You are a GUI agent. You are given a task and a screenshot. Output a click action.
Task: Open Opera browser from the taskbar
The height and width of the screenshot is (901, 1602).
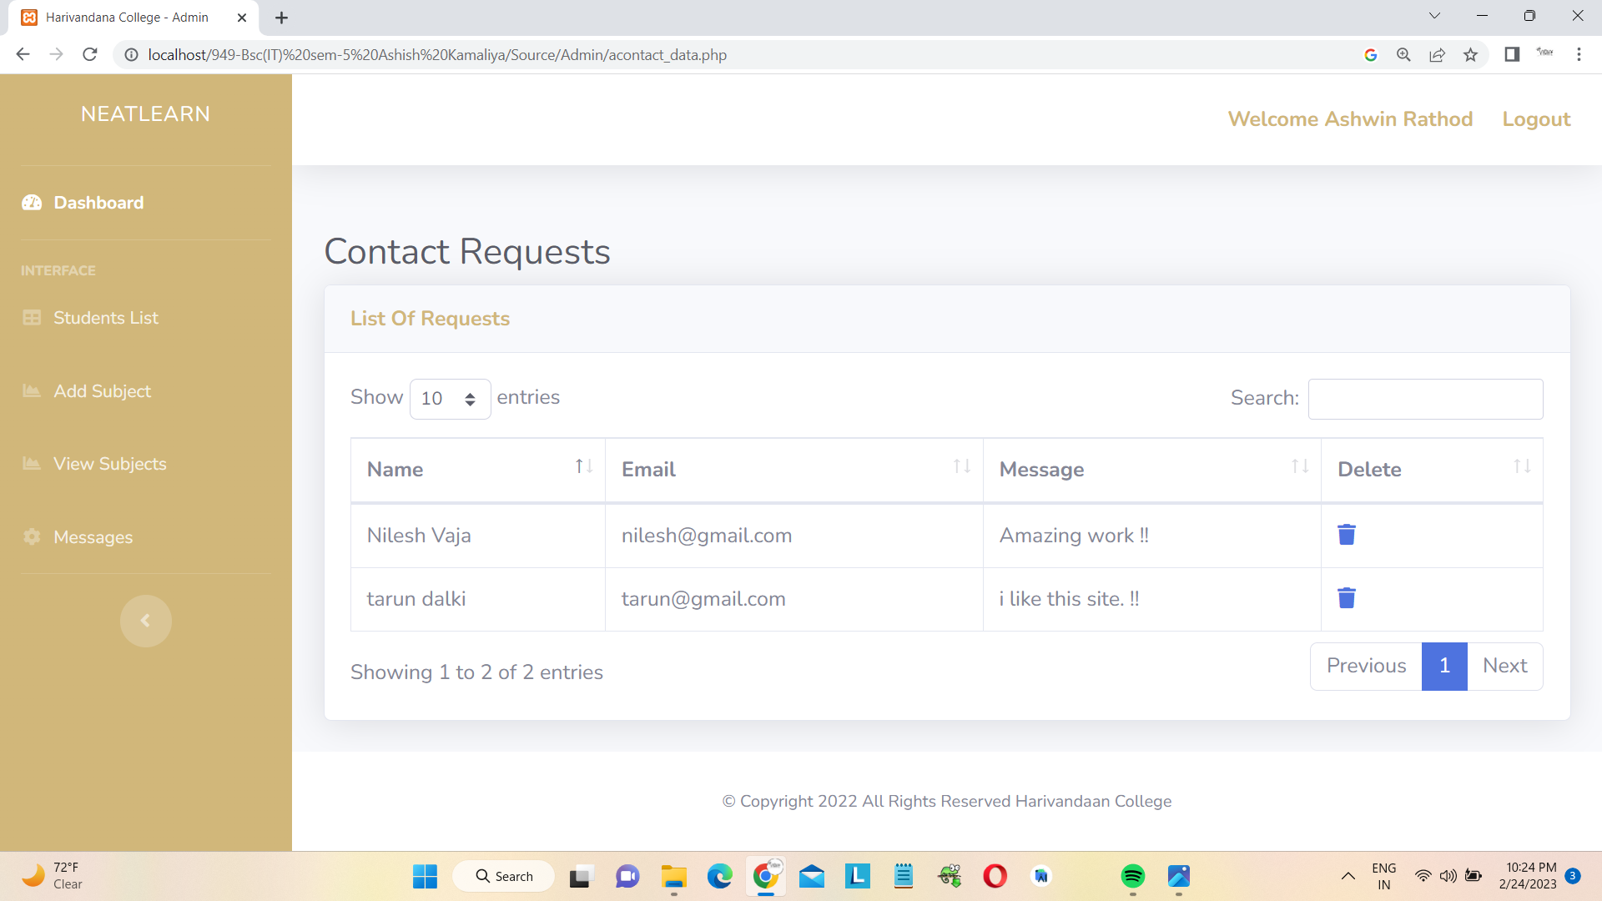(x=995, y=876)
